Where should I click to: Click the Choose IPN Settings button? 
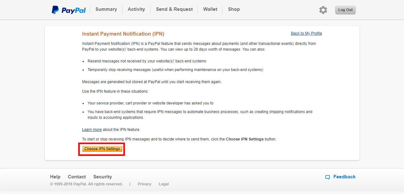[102, 149]
